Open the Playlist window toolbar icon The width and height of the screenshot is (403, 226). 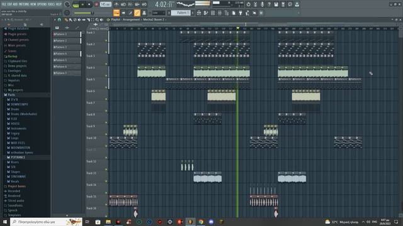coord(199,13)
